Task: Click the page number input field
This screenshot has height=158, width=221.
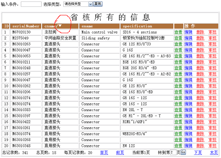Action: point(173,152)
